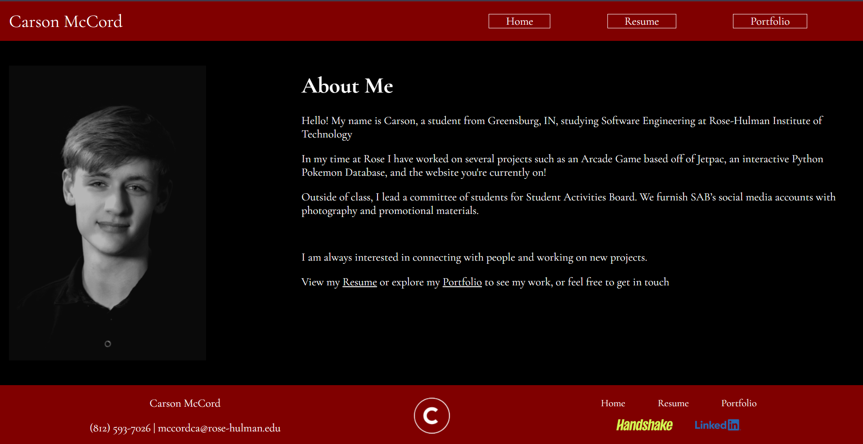This screenshot has height=444, width=863.
Task: Click the Handshake logo in the footer
Action: tap(645, 425)
